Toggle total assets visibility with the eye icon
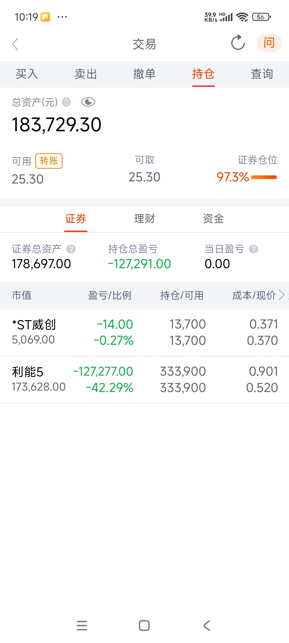 [88, 102]
